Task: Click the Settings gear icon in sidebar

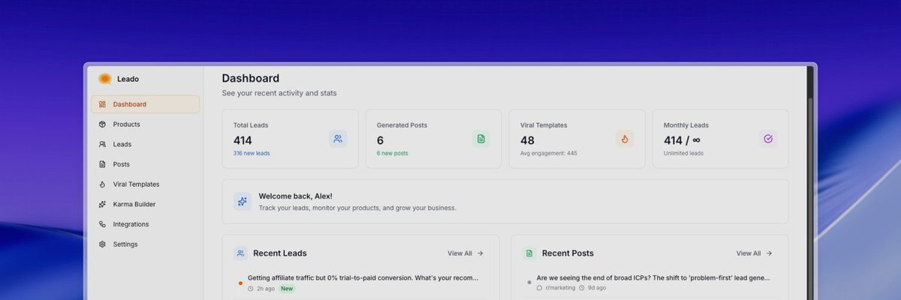Action: [x=102, y=244]
